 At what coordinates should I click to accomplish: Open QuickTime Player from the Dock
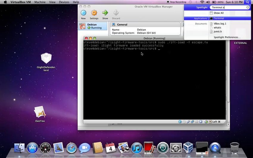[x=215, y=148]
